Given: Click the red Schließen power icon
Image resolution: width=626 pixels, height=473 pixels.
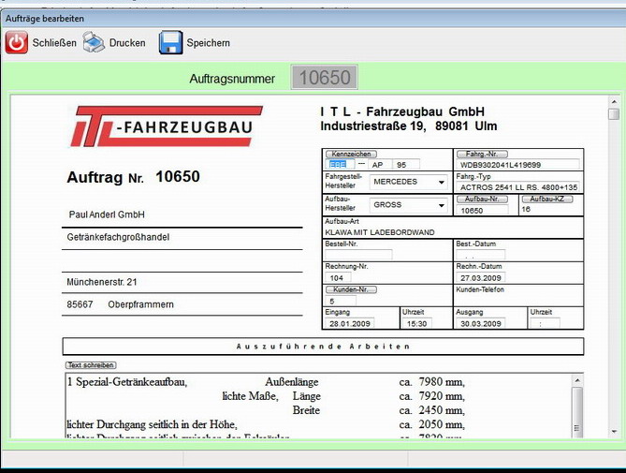Looking at the screenshot, I should tap(16, 42).
